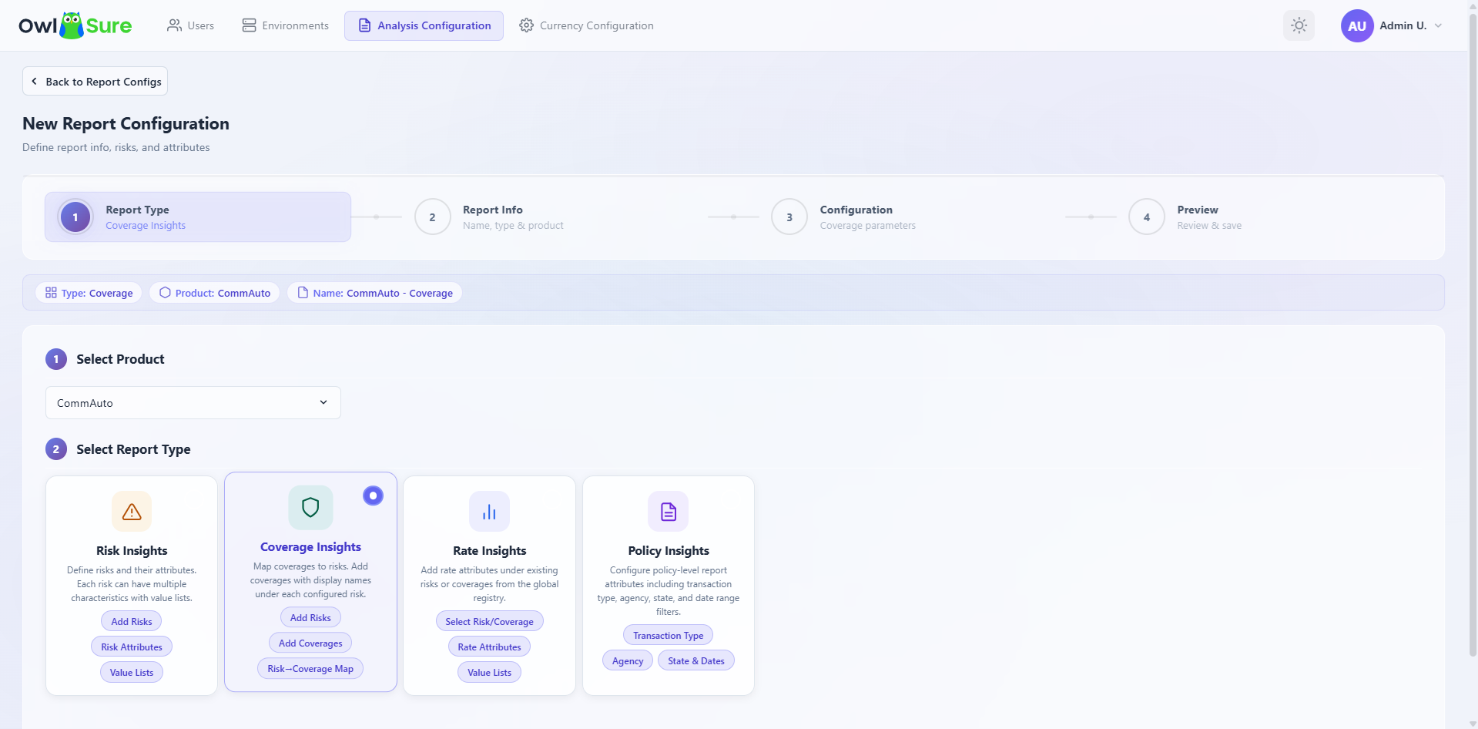
Task: Go back to Report Configs
Action: pos(96,81)
